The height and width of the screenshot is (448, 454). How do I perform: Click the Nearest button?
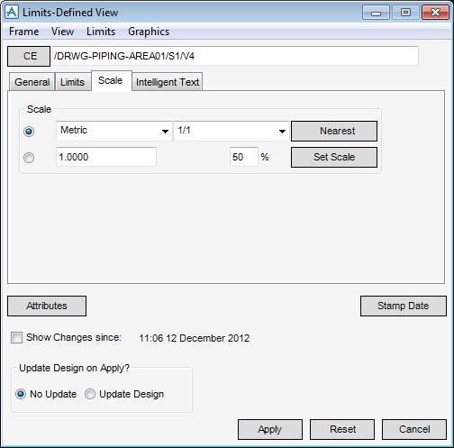334,131
